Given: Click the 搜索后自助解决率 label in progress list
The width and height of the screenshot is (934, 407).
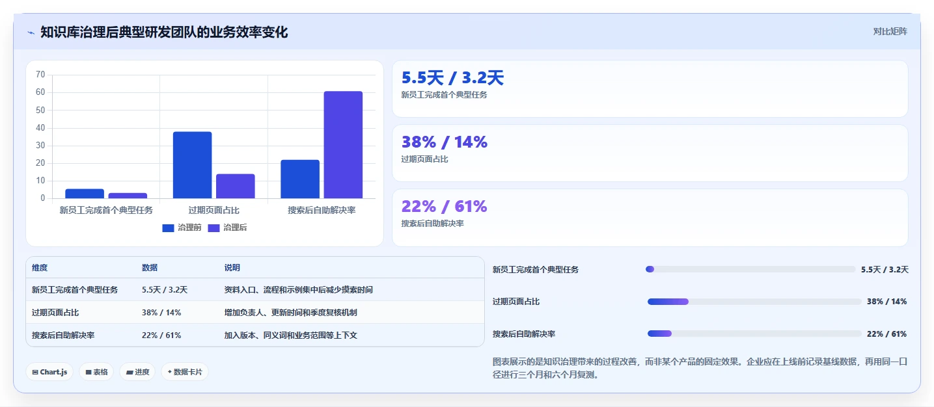Looking at the screenshot, I should click(524, 334).
